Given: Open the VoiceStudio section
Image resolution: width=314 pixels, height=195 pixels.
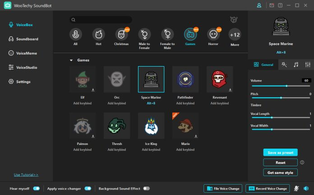Looking at the screenshot, I should coord(23,68).
